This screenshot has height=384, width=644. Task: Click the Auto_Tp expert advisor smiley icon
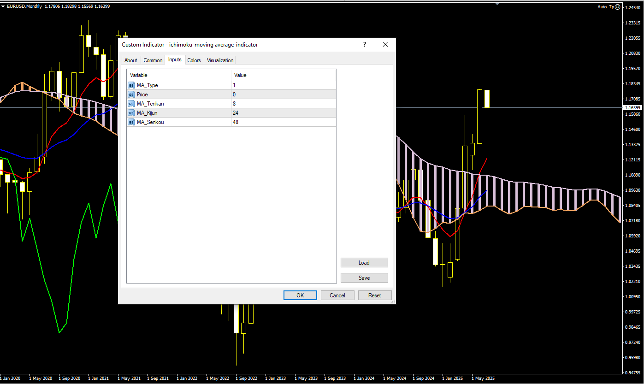click(618, 7)
